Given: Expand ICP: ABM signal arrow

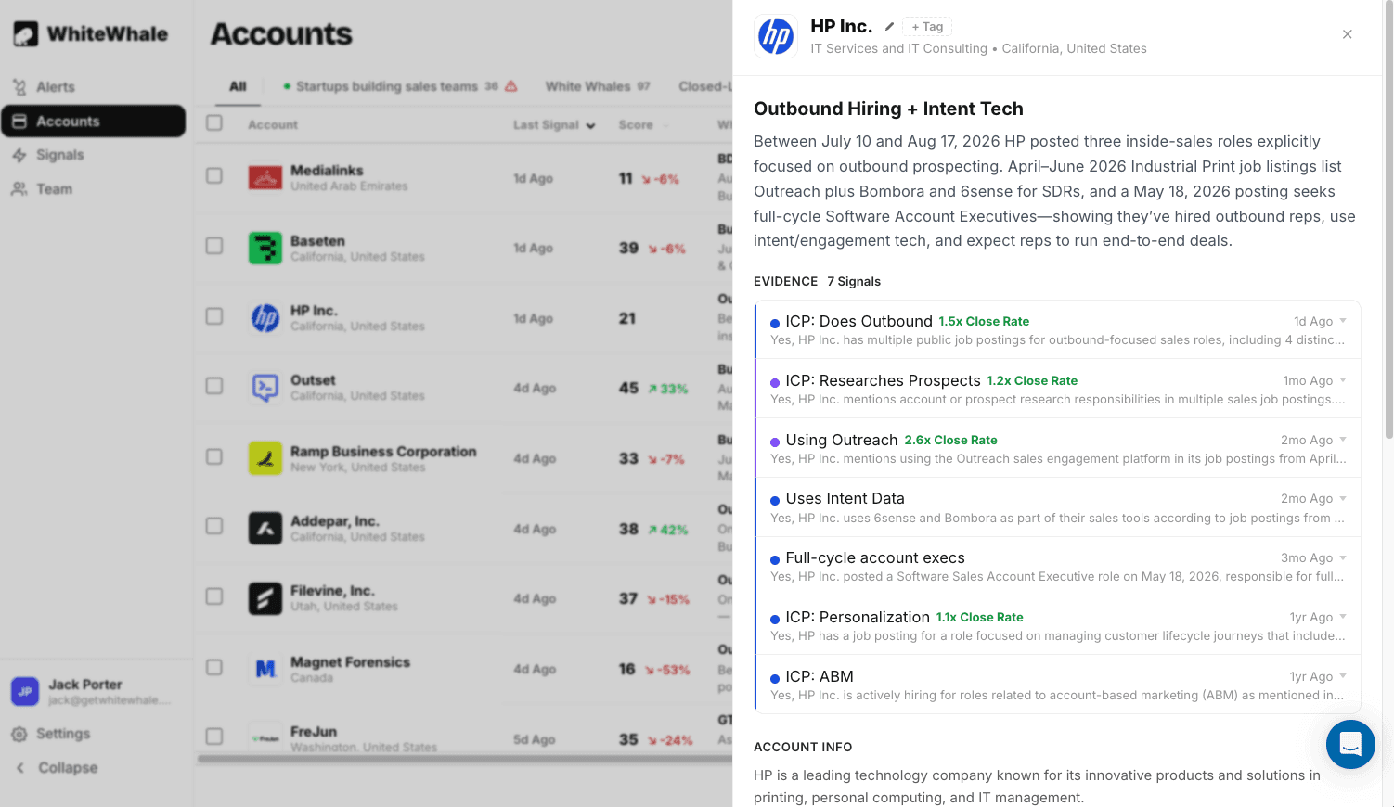Looking at the screenshot, I should (1343, 676).
